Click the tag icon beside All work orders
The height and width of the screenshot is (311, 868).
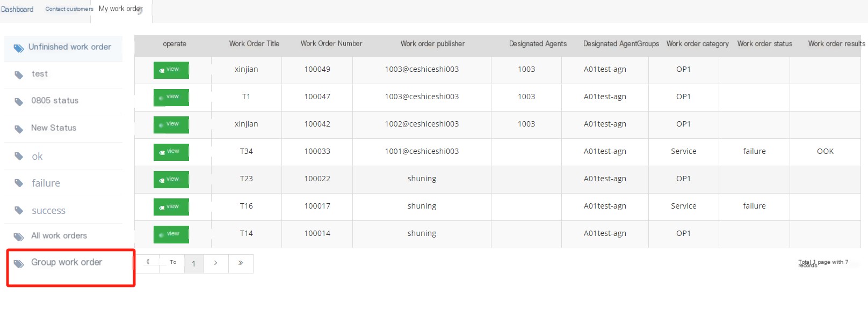coord(19,237)
